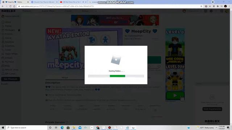Click the Get Premium button

[x=11, y=79]
